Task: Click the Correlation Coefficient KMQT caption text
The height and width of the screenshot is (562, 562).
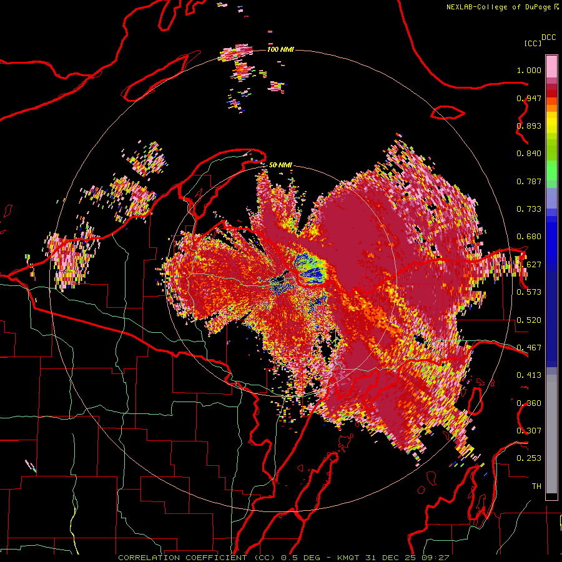Action: [283, 558]
